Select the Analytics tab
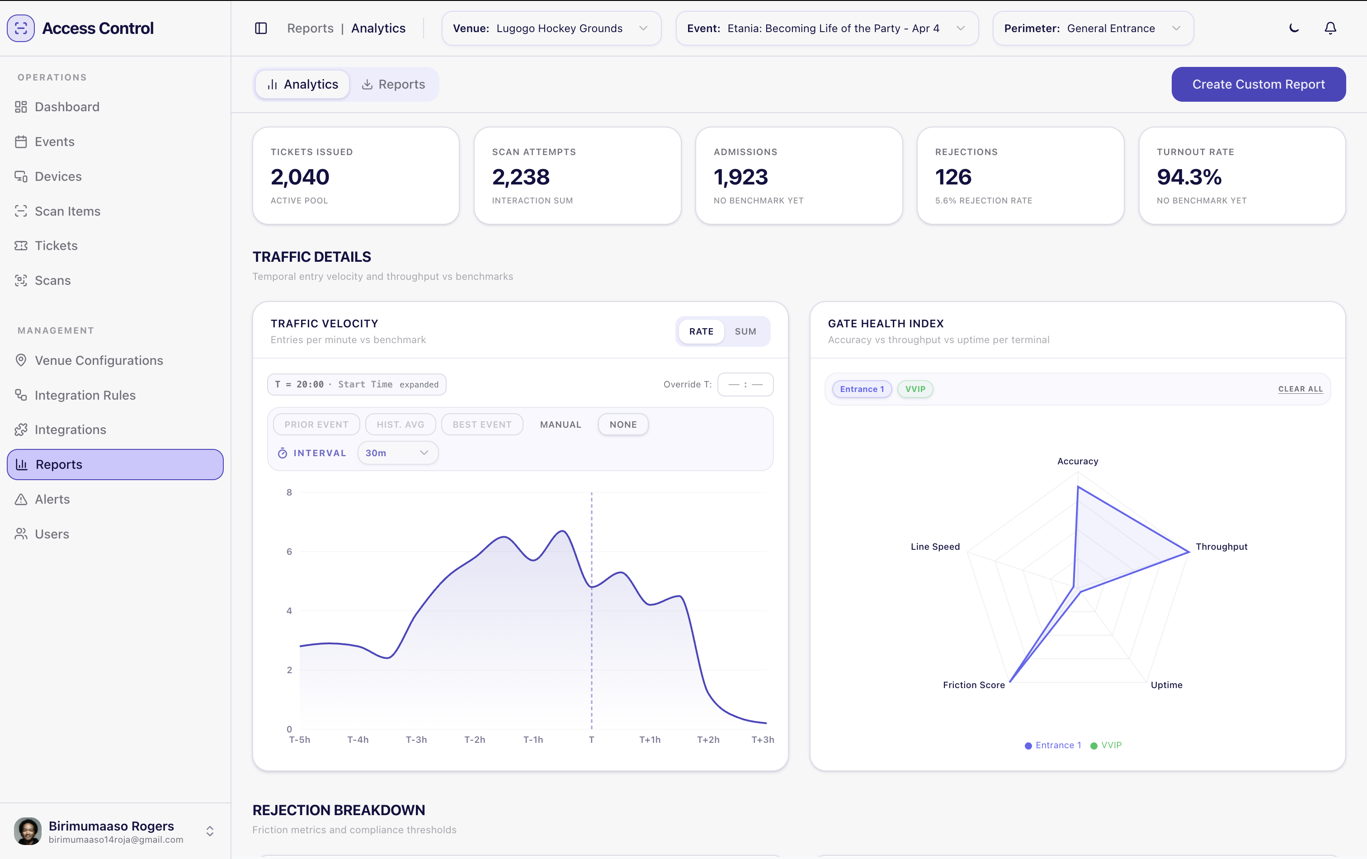The height and width of the screenshot is (859, 1367). [302, 85]
